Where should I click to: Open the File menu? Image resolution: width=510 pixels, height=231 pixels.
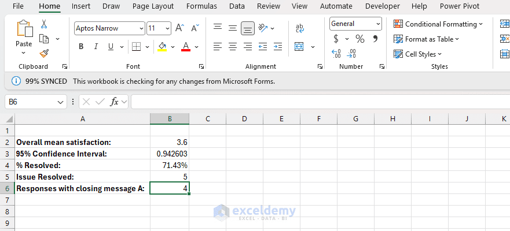[18, 6]
